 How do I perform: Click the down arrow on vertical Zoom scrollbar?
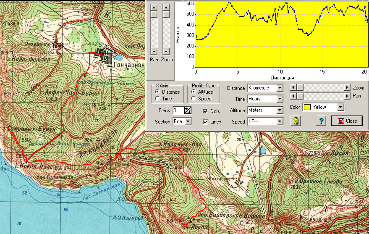tap(166, 51)
